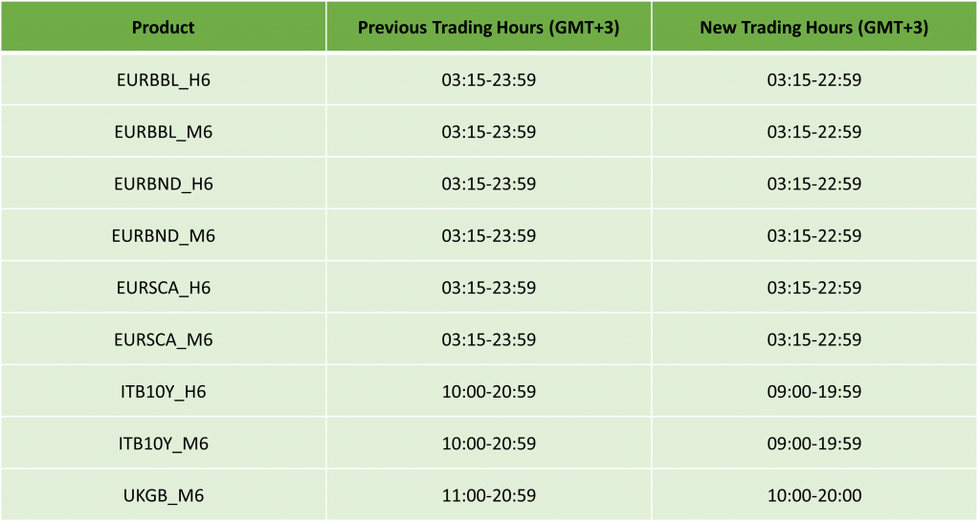Screen dimensions: 980x522
Task: Click the EURBBL_M6 product cell
Action: coord(163,132)
